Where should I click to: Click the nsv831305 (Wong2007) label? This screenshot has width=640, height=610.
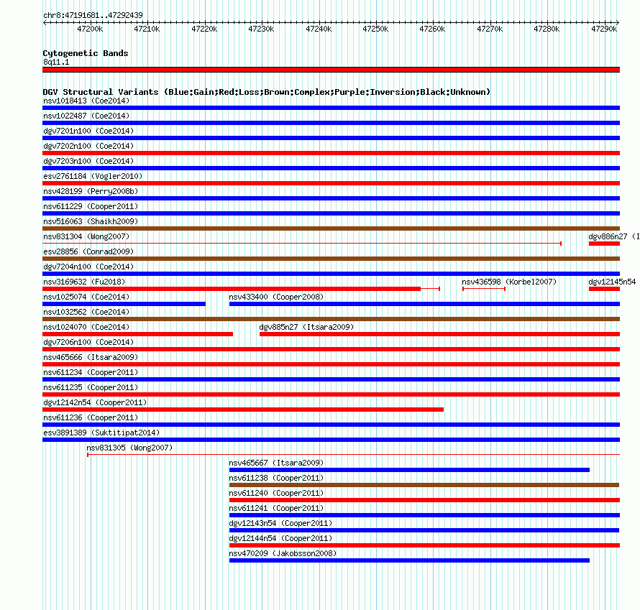129,448
